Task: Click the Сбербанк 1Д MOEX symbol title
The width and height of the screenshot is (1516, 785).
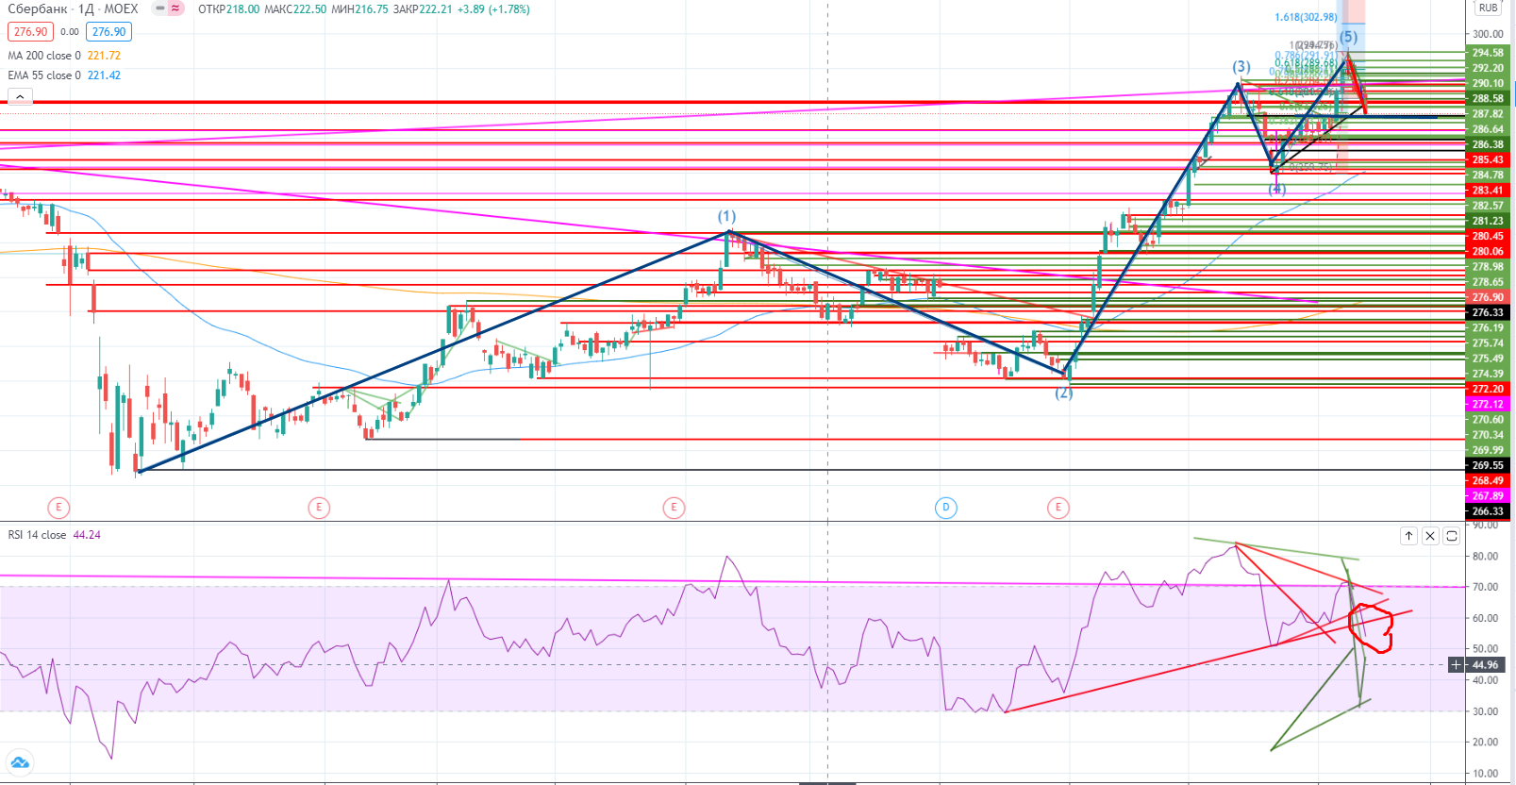Action: (x=73, y=9)
